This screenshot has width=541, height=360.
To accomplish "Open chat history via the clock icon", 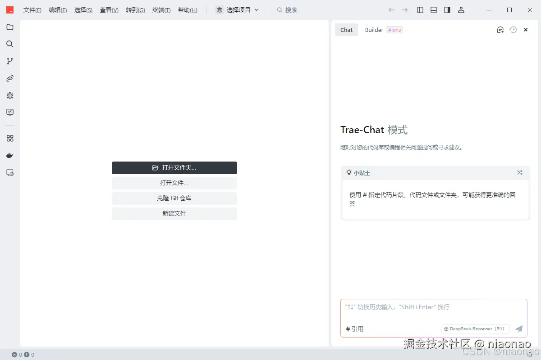I will [x=513, y=29].
